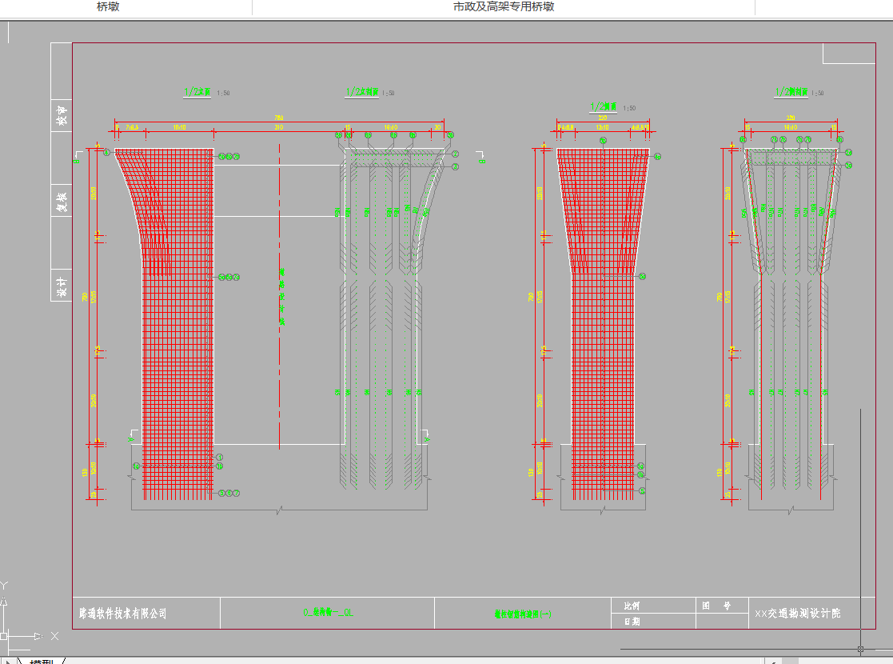893x664 pixels.
Task: Click the break line symbol under the footing
Action: click(279, 509)
